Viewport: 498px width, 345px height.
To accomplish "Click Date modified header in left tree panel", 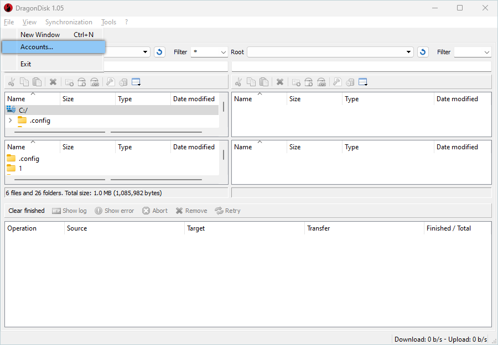I will [194, 99].
